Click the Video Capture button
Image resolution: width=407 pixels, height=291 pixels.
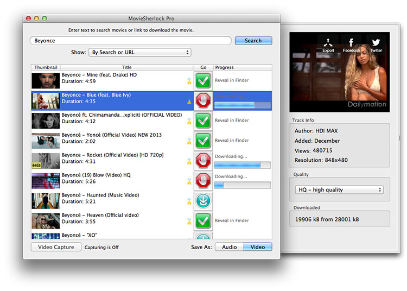56,247
